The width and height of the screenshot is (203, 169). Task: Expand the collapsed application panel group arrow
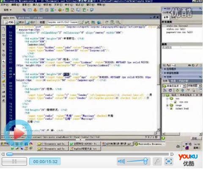point(165,69)
